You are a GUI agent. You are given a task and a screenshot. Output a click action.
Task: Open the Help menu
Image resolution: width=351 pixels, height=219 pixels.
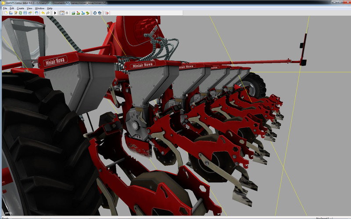point(50,8)
